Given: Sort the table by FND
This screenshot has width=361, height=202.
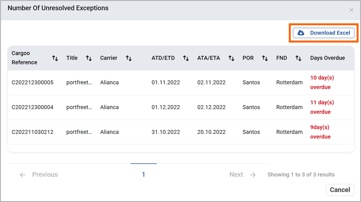Looking at the screenshot, I should (x=298, y=58).
